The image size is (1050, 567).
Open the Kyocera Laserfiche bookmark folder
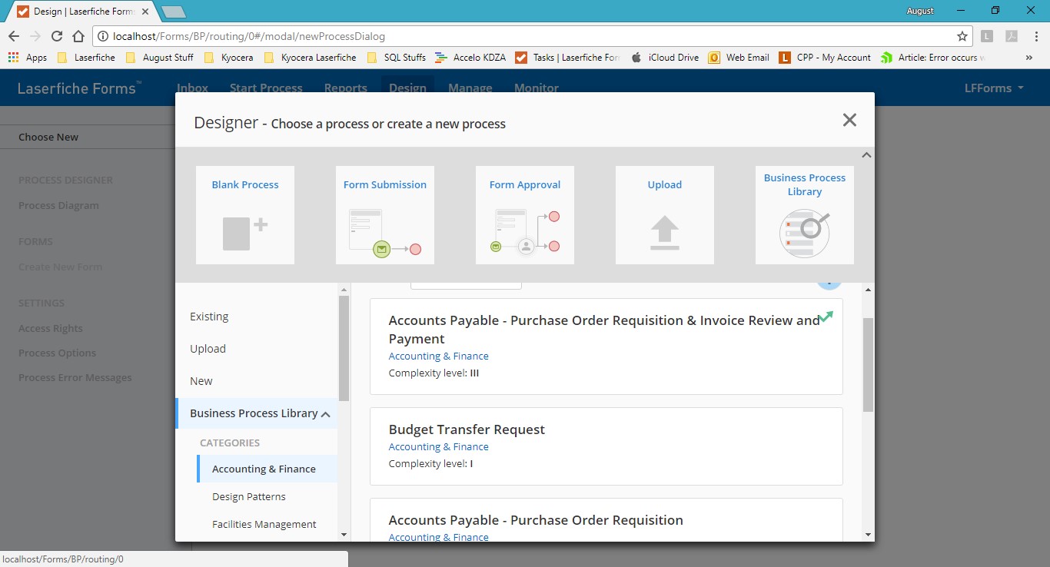point(310,58)
